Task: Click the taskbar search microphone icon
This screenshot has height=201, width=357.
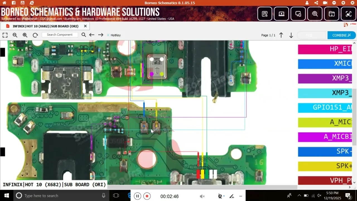Action: coord(103,195)
